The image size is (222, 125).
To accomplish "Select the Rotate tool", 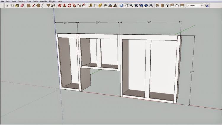I will point(69,6).
